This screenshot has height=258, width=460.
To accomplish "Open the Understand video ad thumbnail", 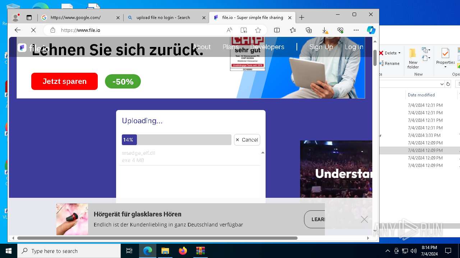I will click(x=336, y=169).
